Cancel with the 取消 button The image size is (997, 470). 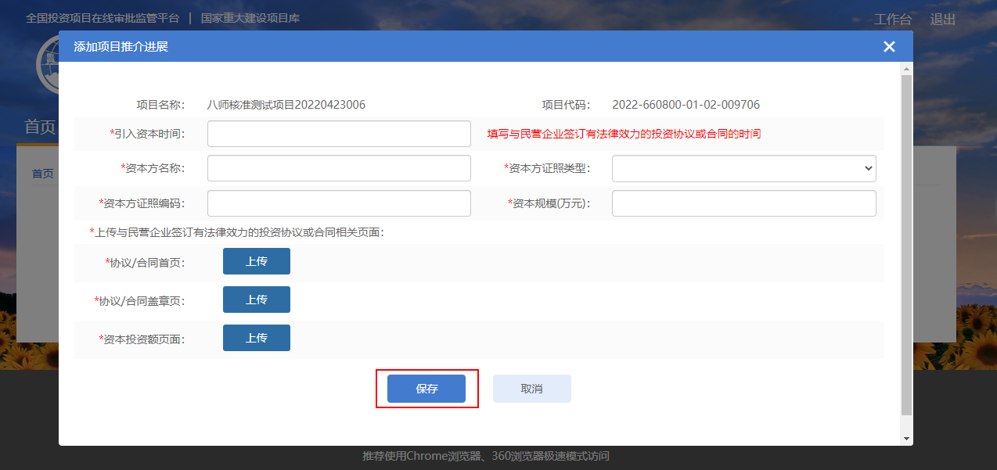(x=531, y=389)
